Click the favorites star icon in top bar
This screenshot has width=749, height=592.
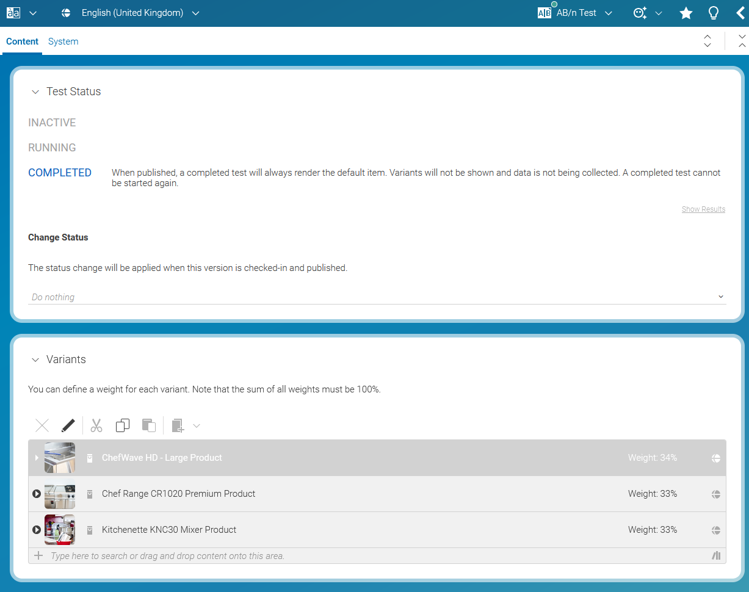point(686,12)
